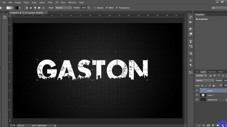Screen dimensions: 227x127
Task: Open the Select menu
Action: 42,2
